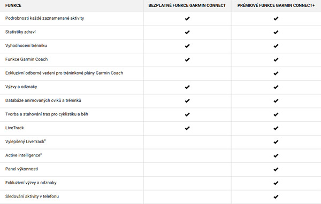Screen dimensions: 321x204
Task: Click premium checkmark for Panel výkonnosti
Action: (276, 169)
